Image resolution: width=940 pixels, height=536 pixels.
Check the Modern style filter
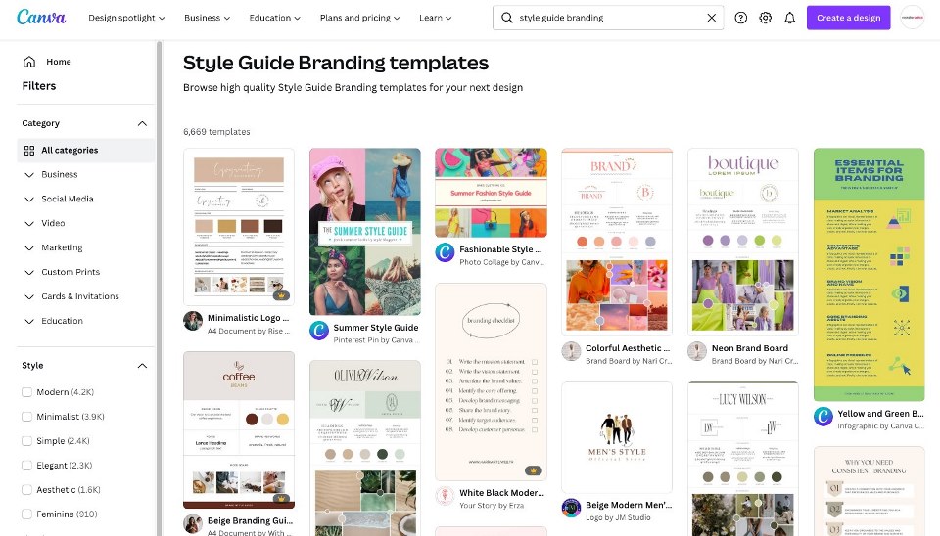point(27,392)
